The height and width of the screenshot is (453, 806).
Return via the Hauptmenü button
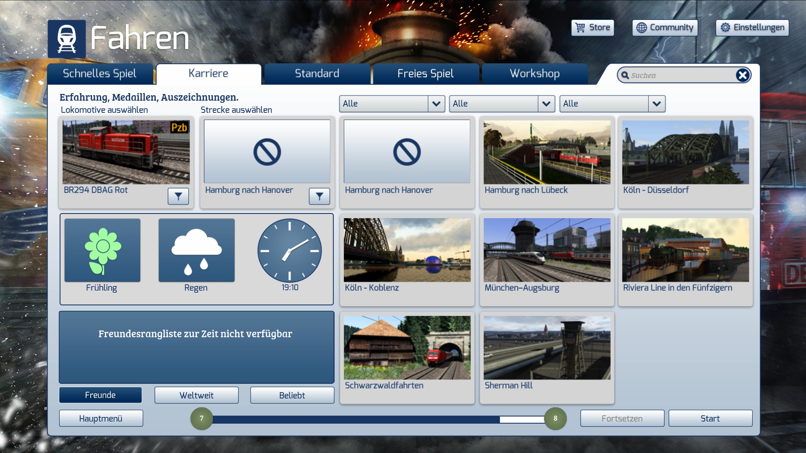tap(101, 419)
